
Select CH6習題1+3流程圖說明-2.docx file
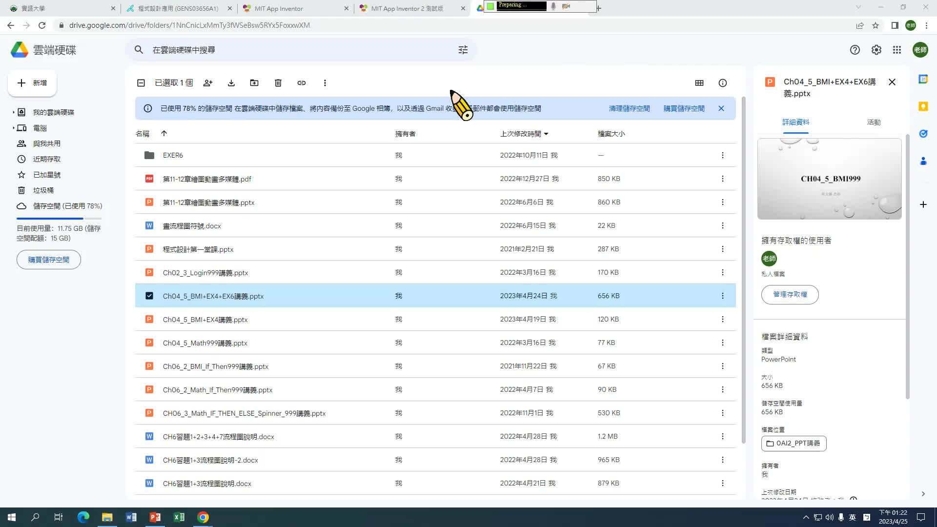pyautogui.click(x=435, y=460)
